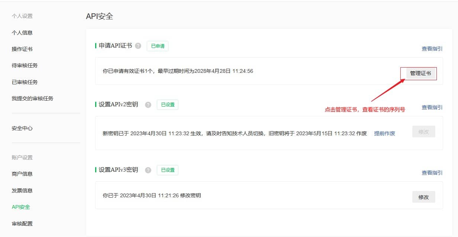Click the active API安全 menu item
The width and height of the screenshot is (458, 237).
(x=21, y=207)
